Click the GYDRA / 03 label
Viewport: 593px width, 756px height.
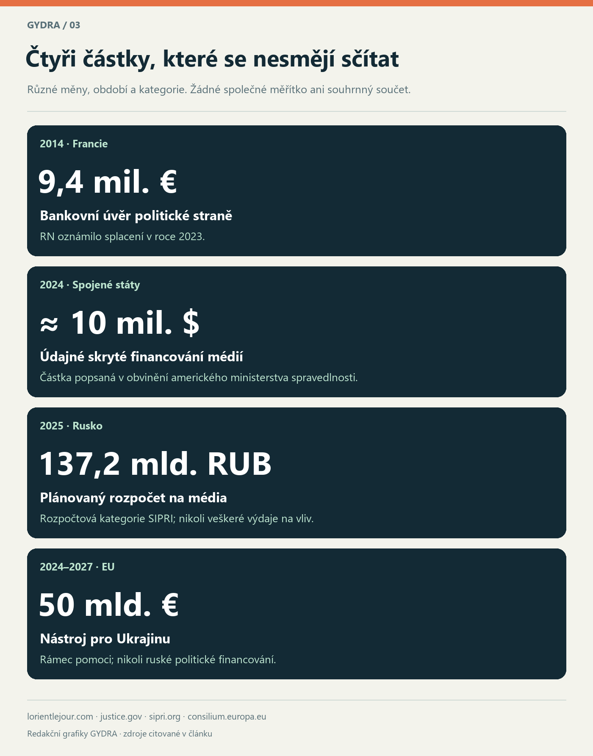[x=54, y=25]
